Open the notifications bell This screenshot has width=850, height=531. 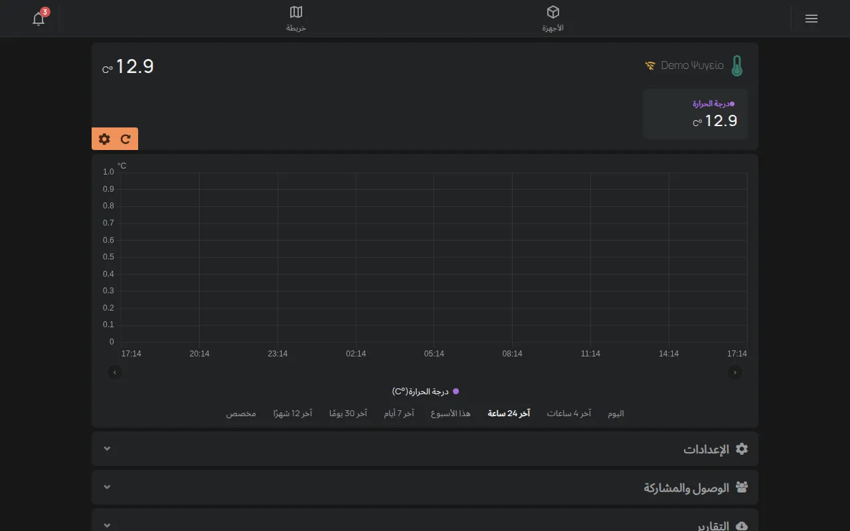[39, 19]
